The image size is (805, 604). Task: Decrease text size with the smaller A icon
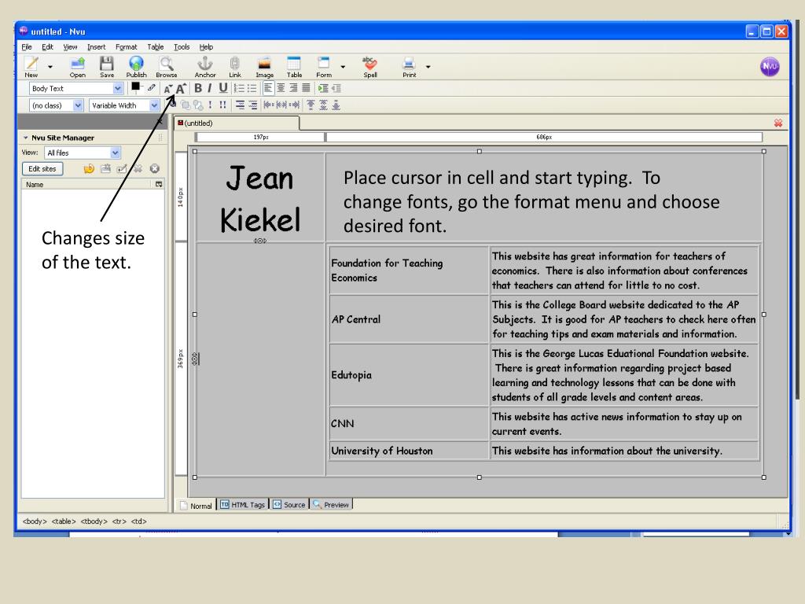(x=168, y=89)
